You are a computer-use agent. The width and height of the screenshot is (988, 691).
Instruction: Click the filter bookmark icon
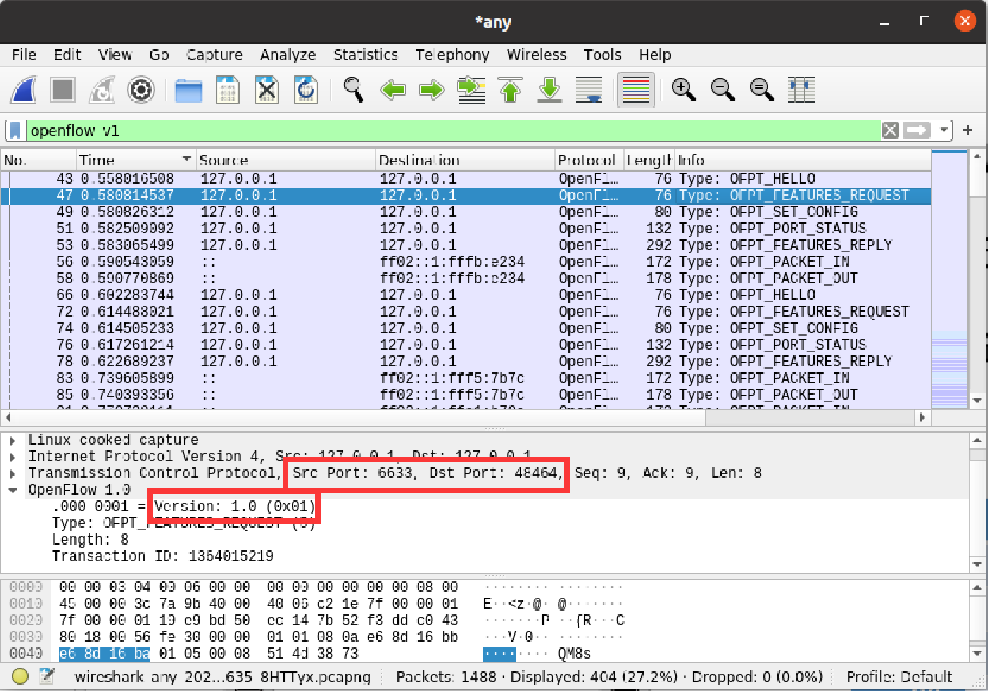[15, 131]
